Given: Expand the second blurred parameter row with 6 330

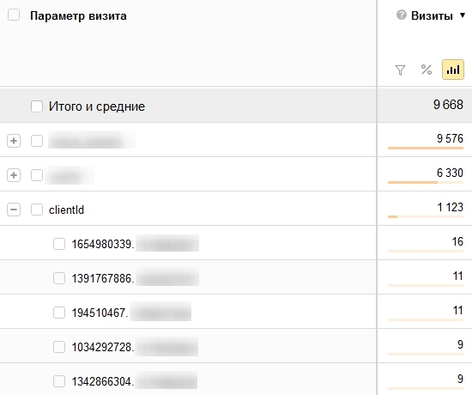Looking at the screenshot, I should point(14,175).
